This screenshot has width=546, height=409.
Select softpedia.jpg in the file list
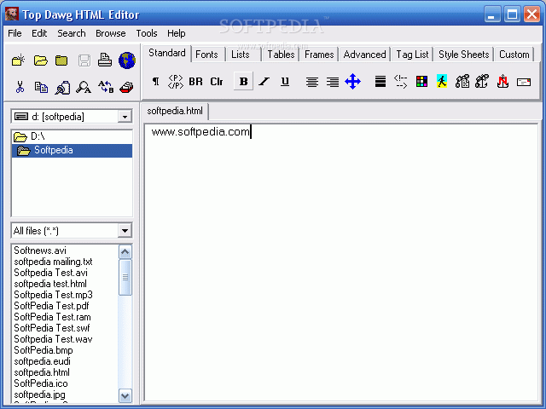(x=40, y=395)
